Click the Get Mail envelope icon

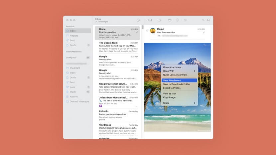[150, 20]
